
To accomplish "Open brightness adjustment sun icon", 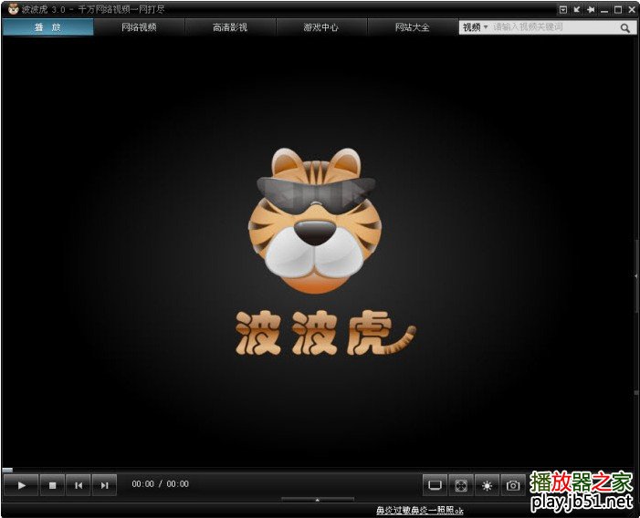I will (x=487, y=485).
